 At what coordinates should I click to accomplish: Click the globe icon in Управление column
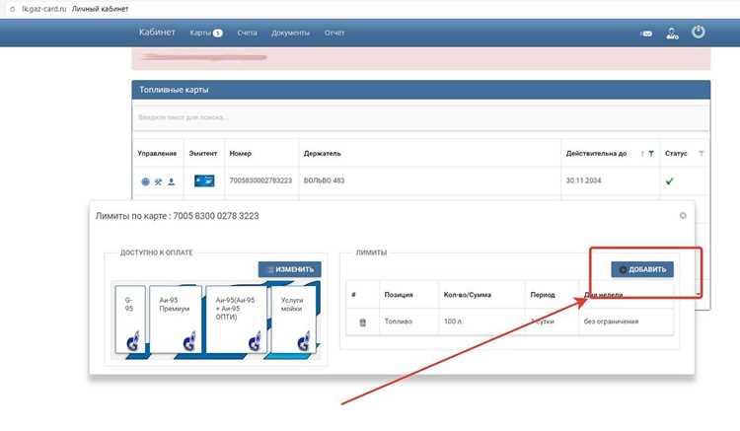tap(145, 181)
